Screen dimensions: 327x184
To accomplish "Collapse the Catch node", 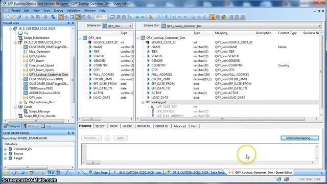I will (15, 107).
